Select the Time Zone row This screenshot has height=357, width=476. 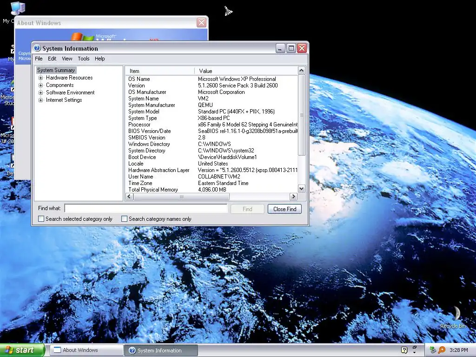tap(212, 183)
